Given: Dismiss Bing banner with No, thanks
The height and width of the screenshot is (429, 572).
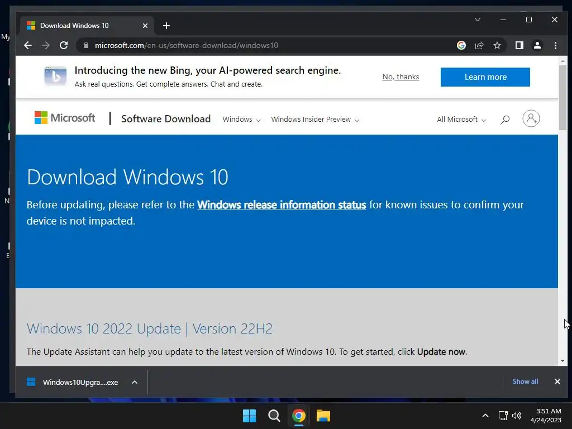Looking at the screenshot, I should (401, 77).
